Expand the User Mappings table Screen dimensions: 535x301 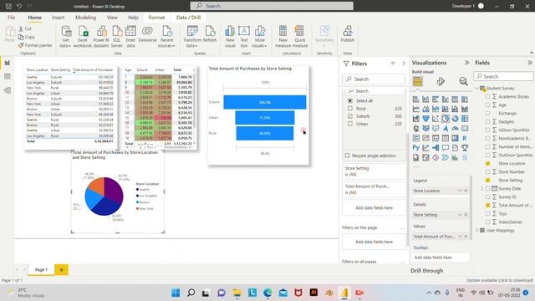pyautogui.click(x=477, y=231)
